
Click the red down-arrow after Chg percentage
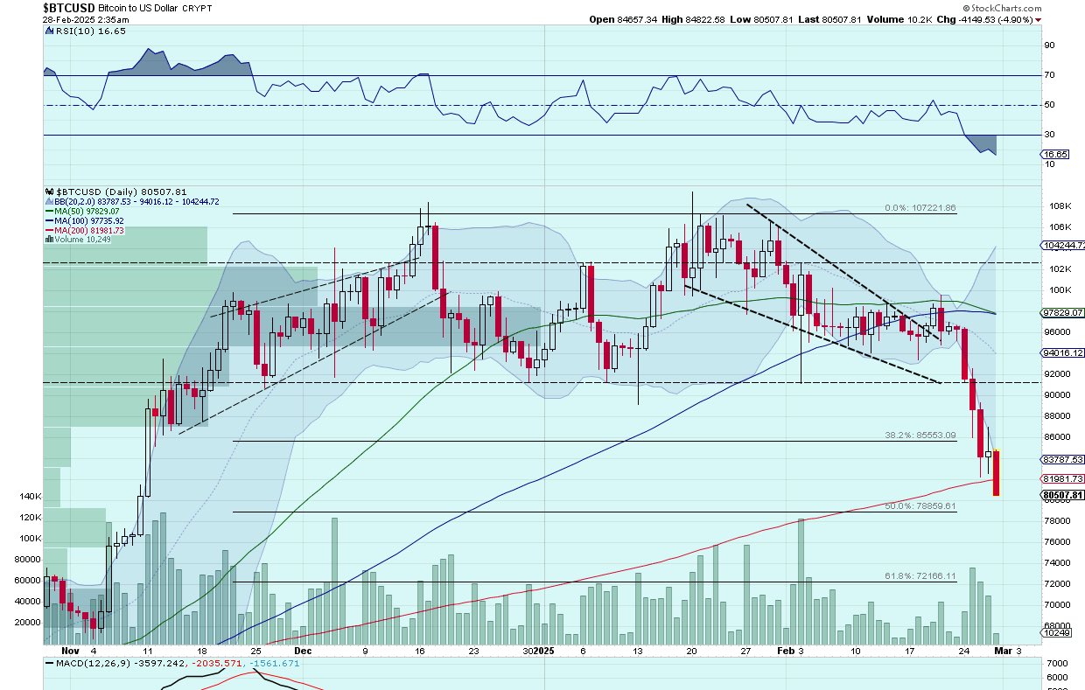pos(1039,19)
